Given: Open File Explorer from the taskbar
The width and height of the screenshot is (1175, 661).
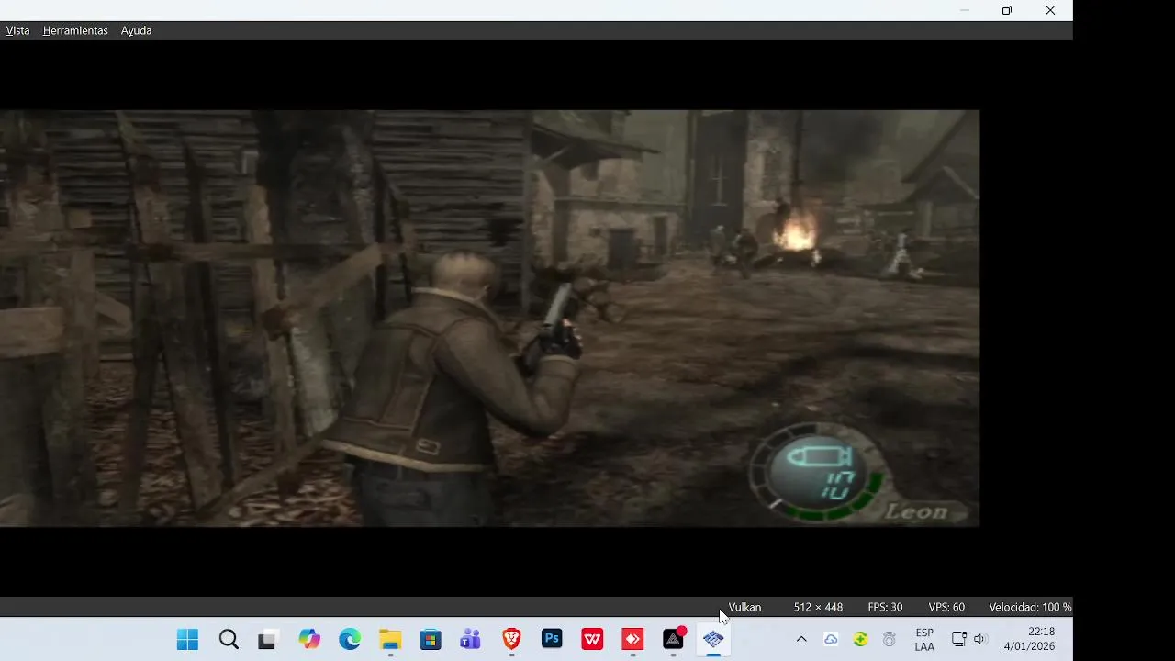Looking at the screenshot, I should point(390,640).
